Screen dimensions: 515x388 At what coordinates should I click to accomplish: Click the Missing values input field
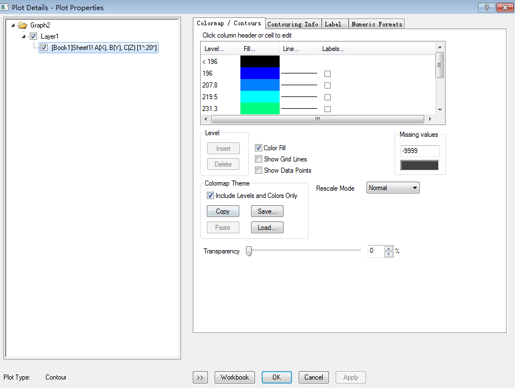click(419, 151)
